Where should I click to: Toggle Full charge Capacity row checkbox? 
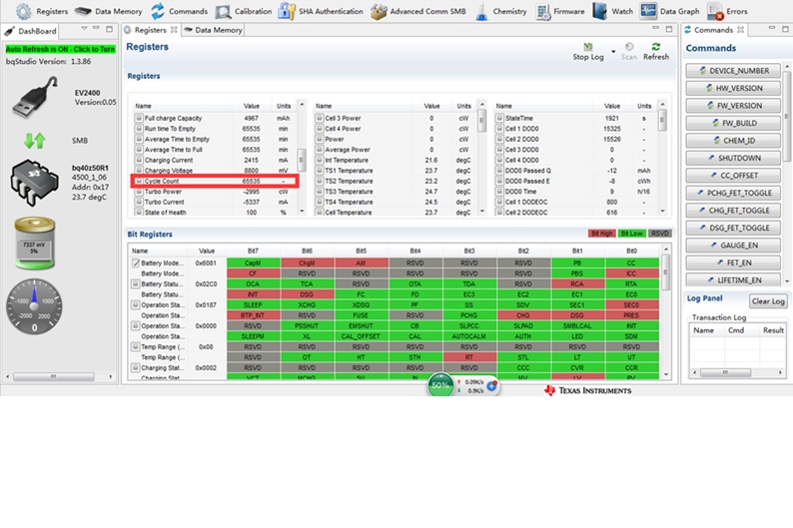(x=139, y=118)
